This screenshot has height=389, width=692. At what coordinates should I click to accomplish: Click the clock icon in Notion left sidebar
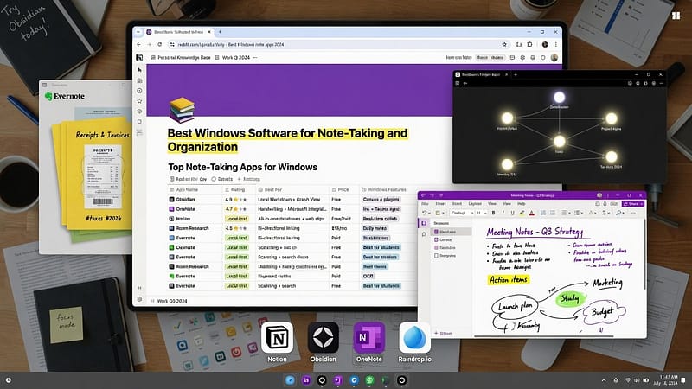click(139, 91)
